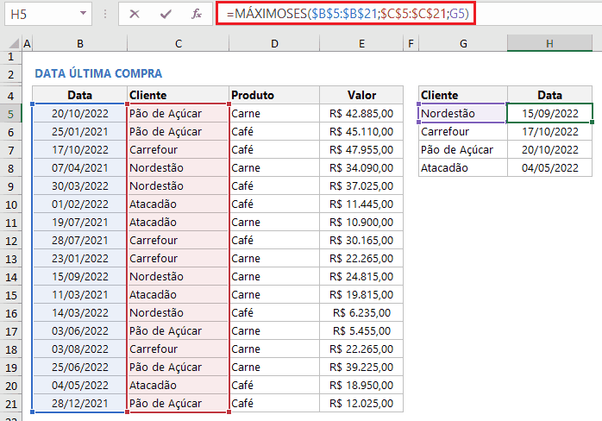The height and width of the screenshot is (421, 602).
Task: Click Nordestão in cell G5
Action: pos(462,113)
